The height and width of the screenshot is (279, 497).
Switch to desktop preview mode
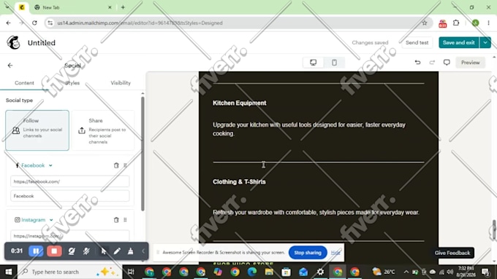(x=313, y=63)
